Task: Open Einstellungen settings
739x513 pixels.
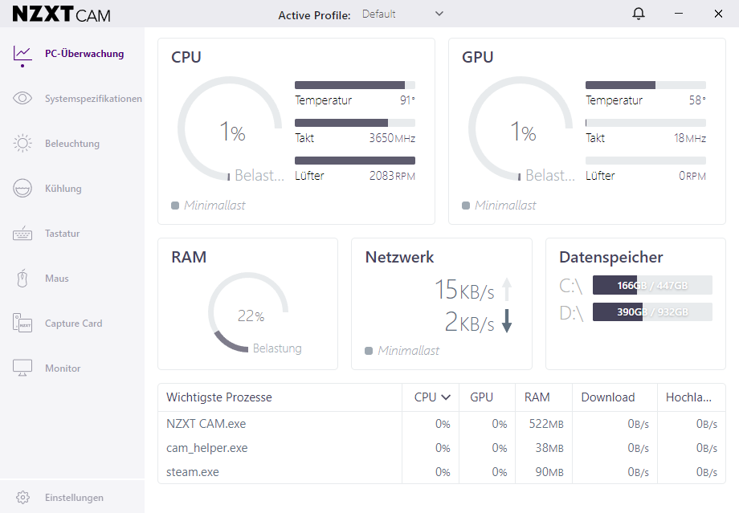Action: (x=72, y=498)
